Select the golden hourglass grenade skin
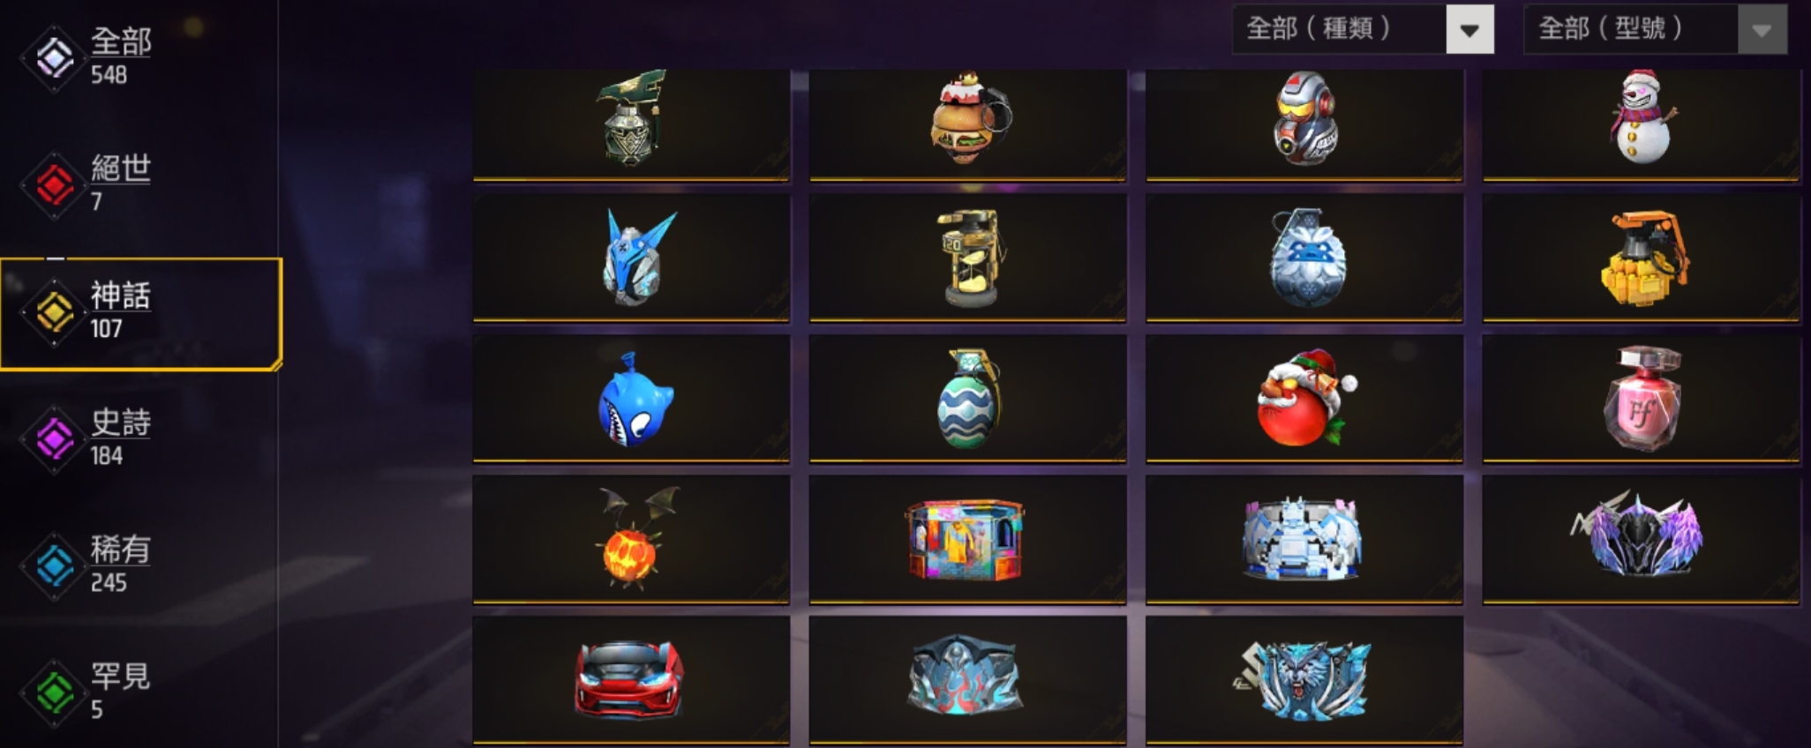 point(968,258)
